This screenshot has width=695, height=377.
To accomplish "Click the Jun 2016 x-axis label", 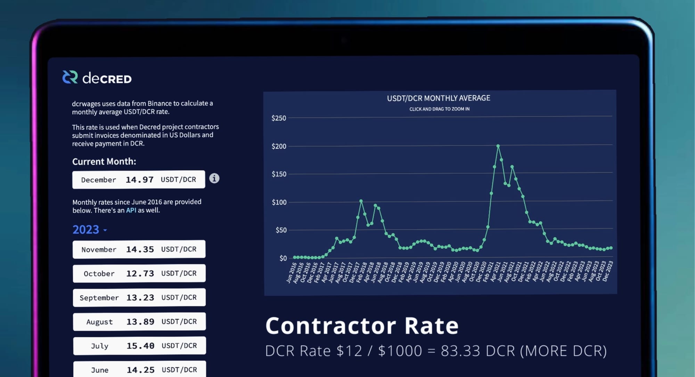I will tap(292, 273).
